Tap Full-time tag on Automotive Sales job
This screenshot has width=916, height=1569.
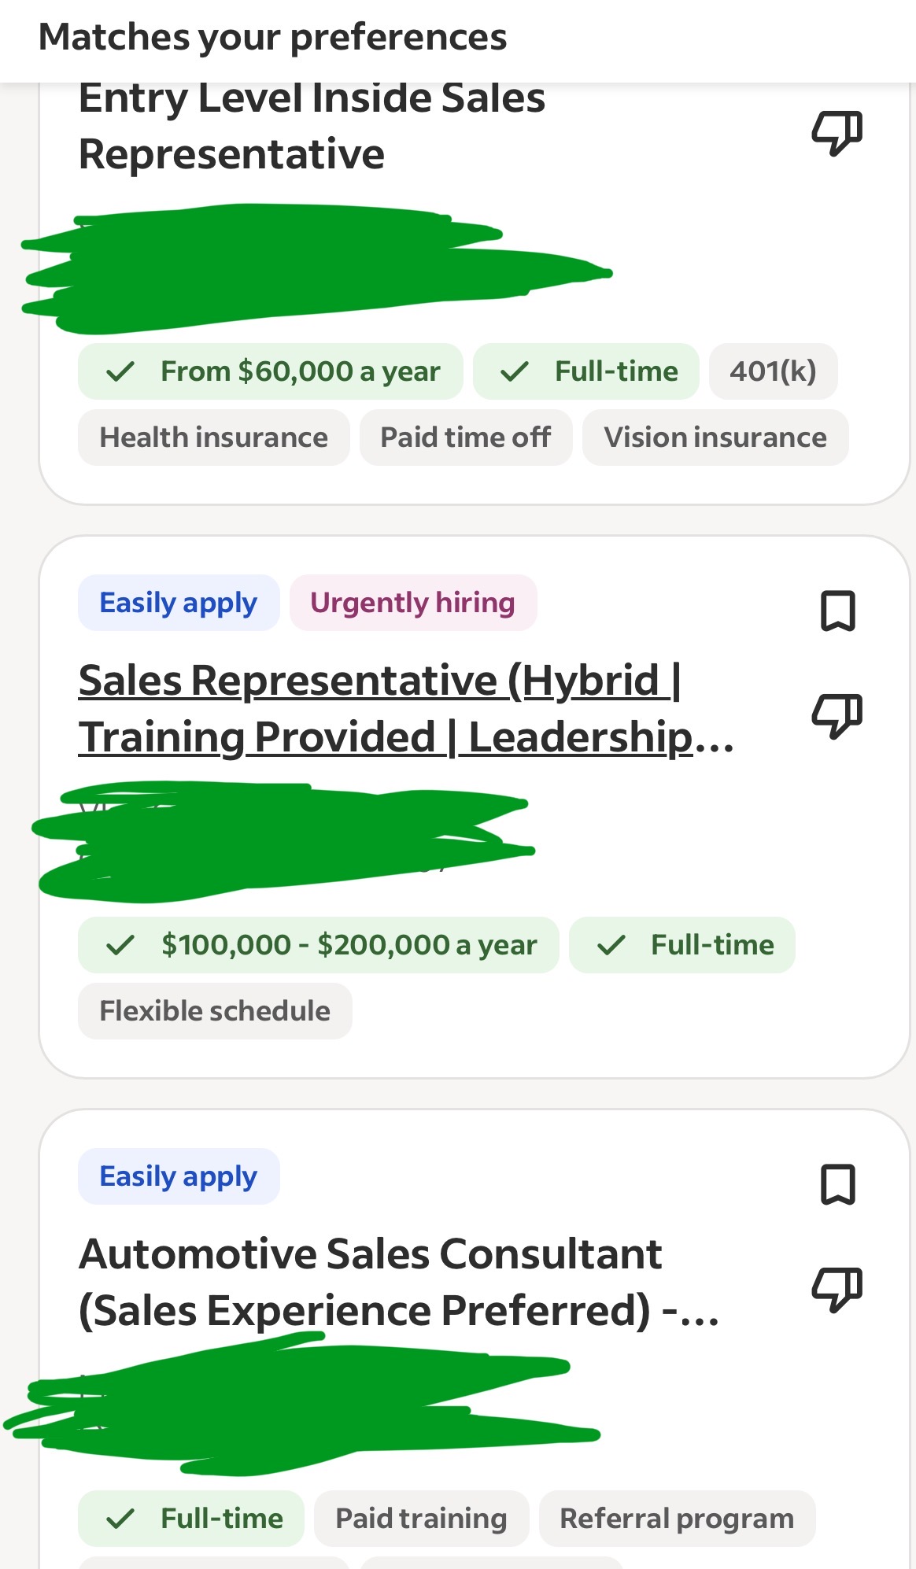click(191, 1519)
